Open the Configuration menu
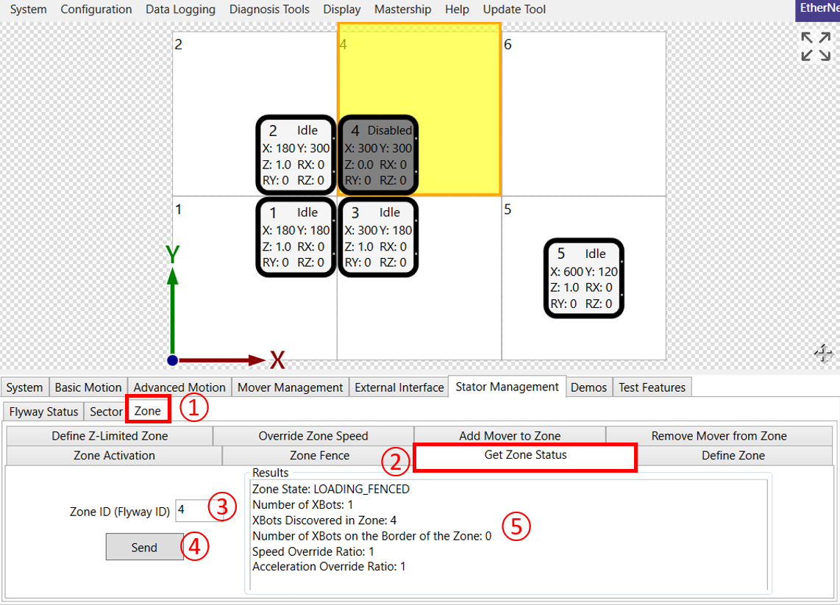 (x=96, y=10)
